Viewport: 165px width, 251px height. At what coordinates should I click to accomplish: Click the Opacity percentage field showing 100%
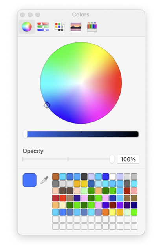tap(128, 159)
